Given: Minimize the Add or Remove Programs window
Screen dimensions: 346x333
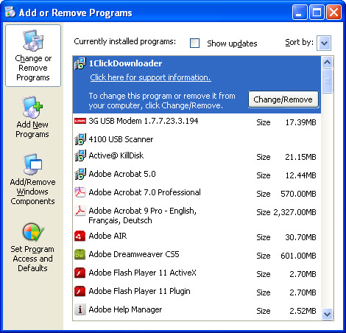Looking at the screenshot, I should coord(300,12).
